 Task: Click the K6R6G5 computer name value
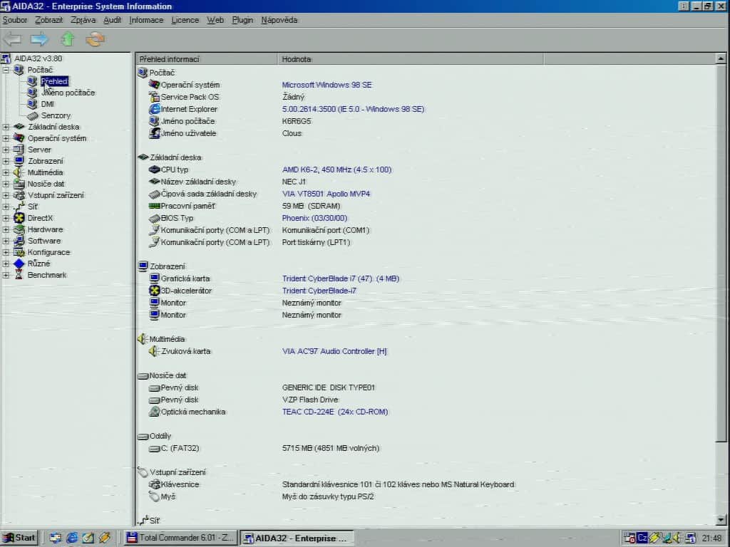pos(297,121)
